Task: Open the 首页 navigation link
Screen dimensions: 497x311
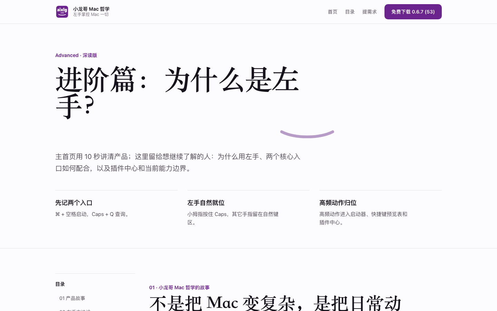Action: tap(332, 12)
